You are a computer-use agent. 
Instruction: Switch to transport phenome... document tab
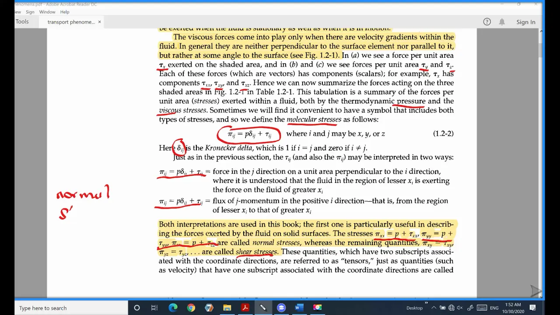[x=71, y=22]
